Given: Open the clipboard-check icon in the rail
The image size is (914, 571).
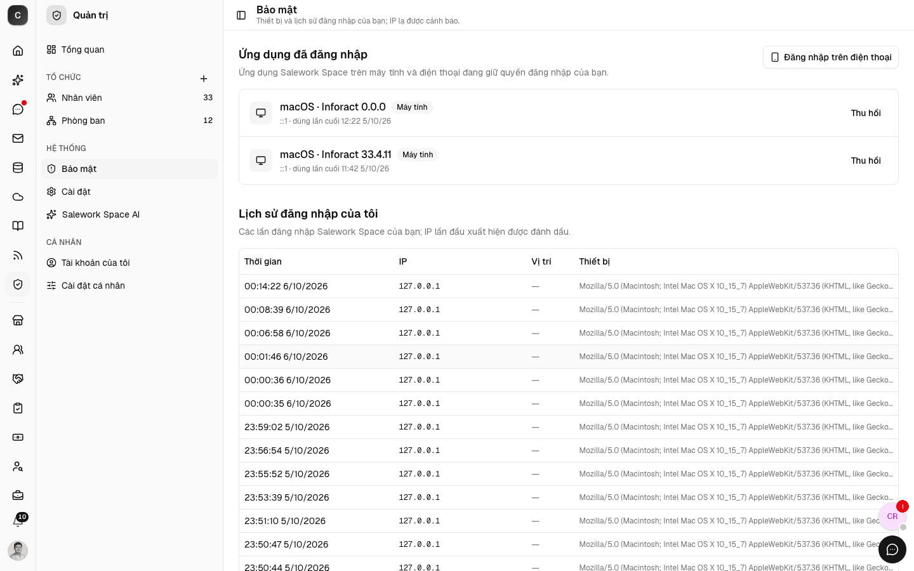Looking at the screenshot, I should click(x=18, y=408).
